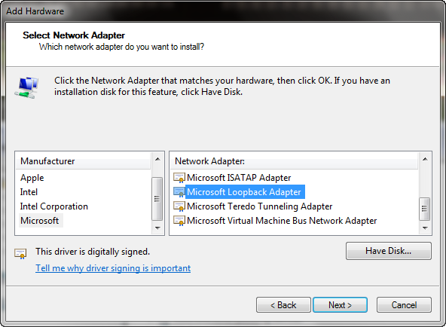This screenshot has height=327, width=446.
Task: Select Microsoft Teredo Tunneling Adapter
Action: tap(259, 206)
